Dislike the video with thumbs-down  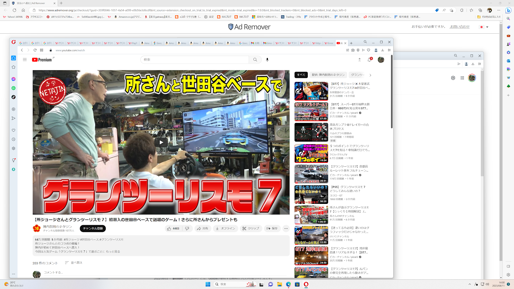(x=187, y=229)
